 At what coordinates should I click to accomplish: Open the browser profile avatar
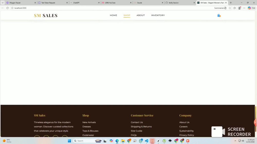(x=240, y=8)
